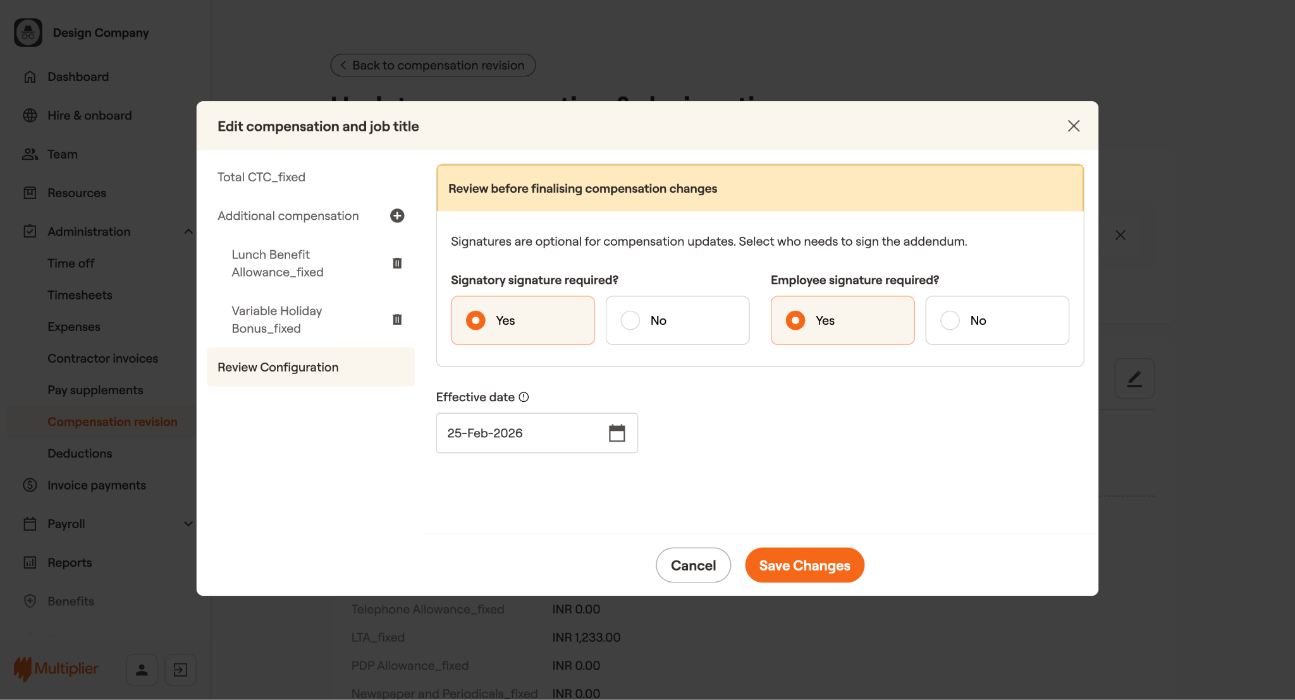Close the Edit compensation dialog
Screen dimensions: 1295x700
click(x=1073, y=126)
